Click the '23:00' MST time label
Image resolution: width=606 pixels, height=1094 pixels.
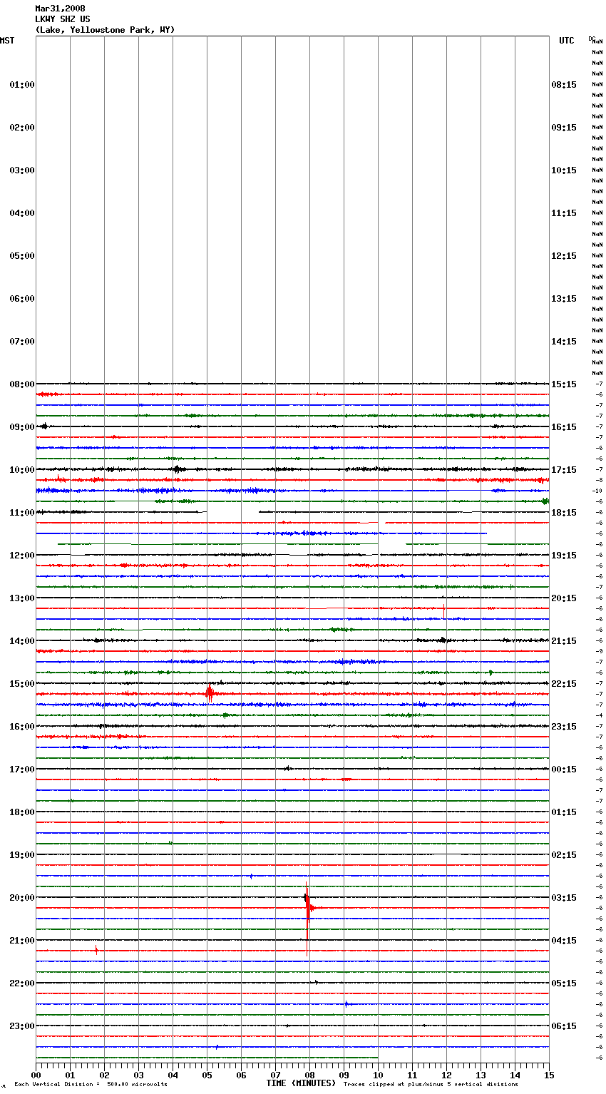point(22,1026)
